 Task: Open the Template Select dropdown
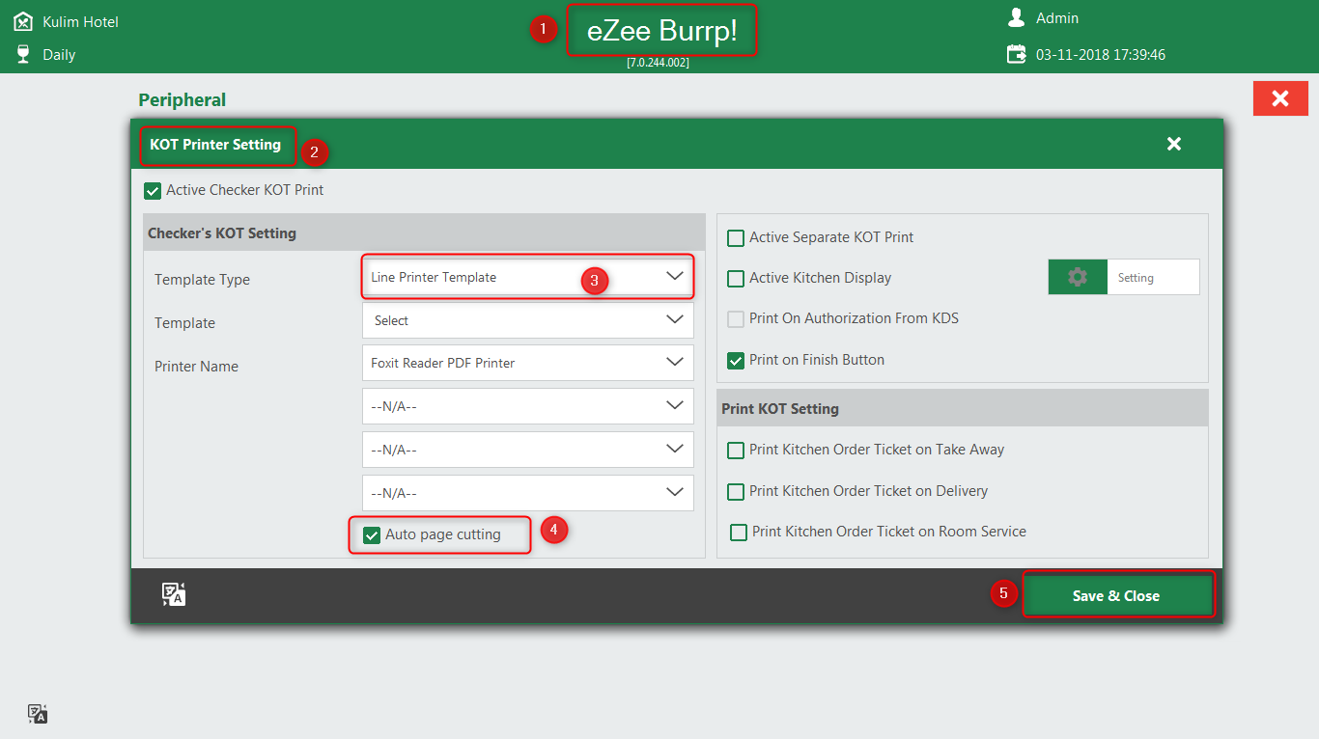[x=528, y=320]
